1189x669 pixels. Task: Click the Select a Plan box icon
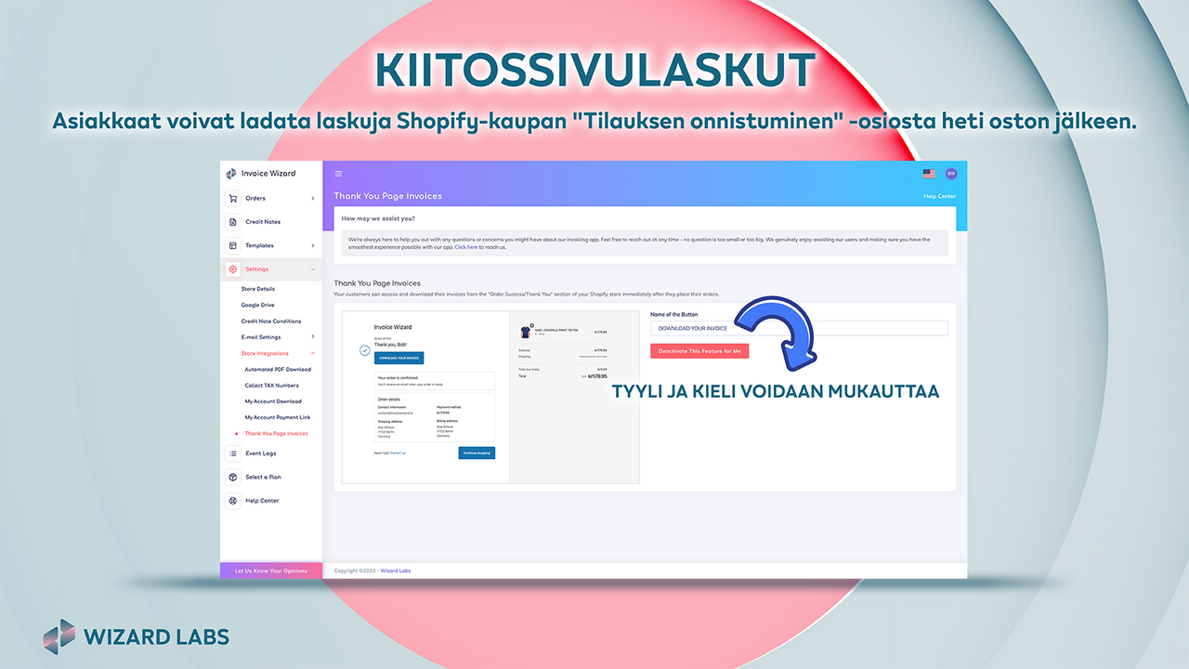(232, 477)
